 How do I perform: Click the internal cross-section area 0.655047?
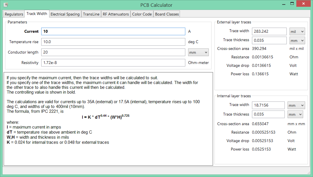coord(260,124)
